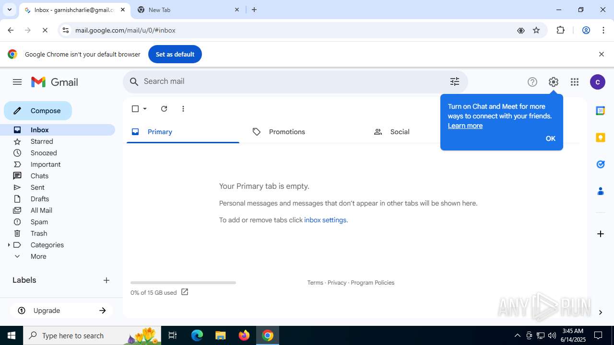
Task: Open the Privacy link
Action: coord(337,283)
